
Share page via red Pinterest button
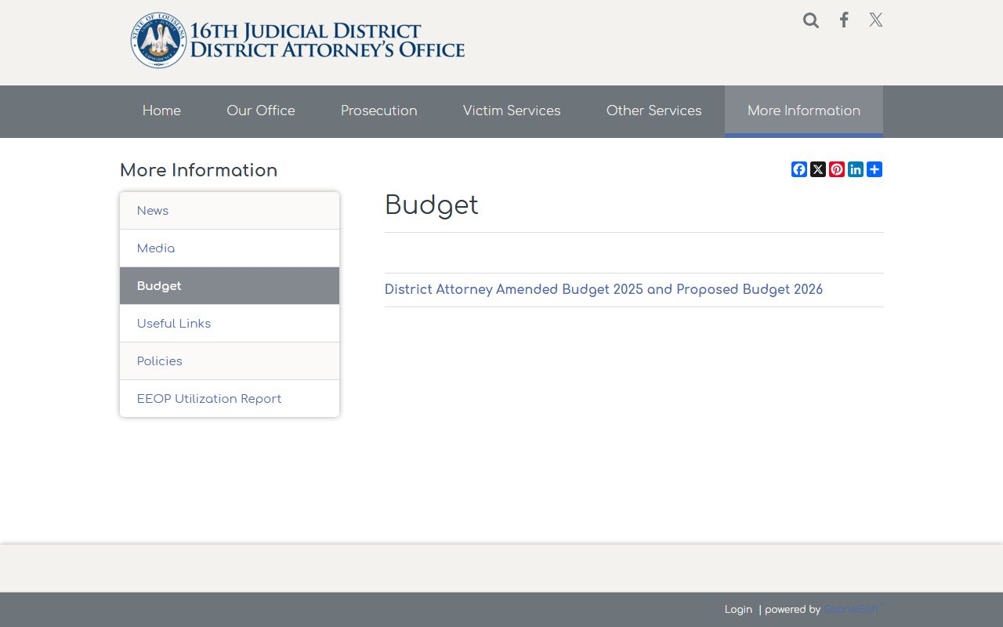click(x=837, y=169)
